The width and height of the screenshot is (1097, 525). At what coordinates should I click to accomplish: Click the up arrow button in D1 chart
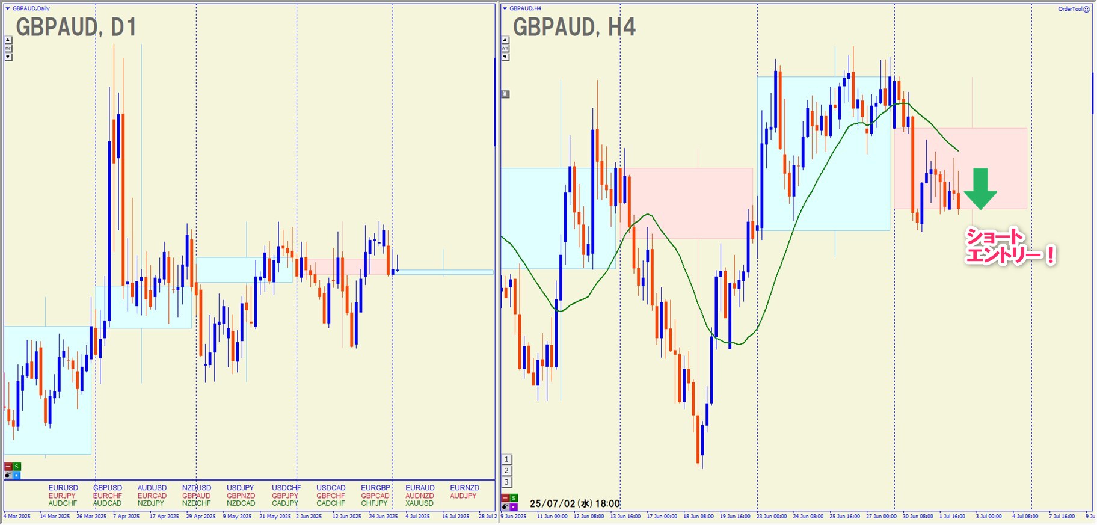click(8, 40)
